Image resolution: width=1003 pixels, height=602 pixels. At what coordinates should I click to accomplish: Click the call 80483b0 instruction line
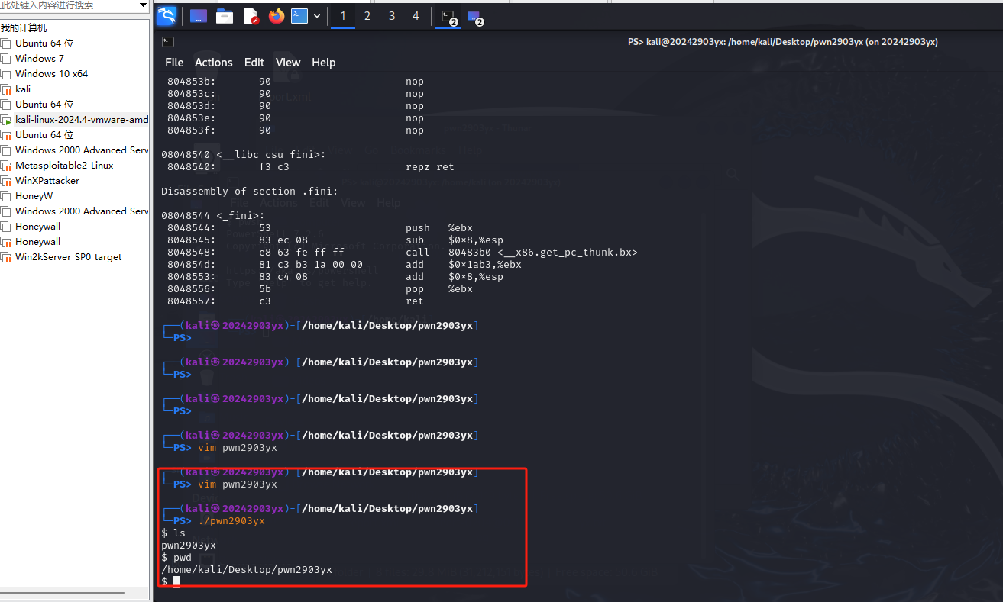coord(403,252)
